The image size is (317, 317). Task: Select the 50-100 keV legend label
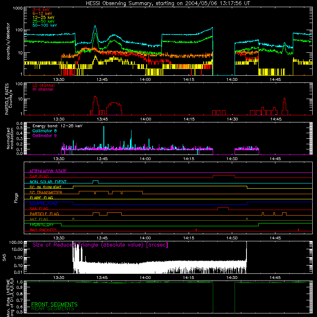tap(45, 25)
